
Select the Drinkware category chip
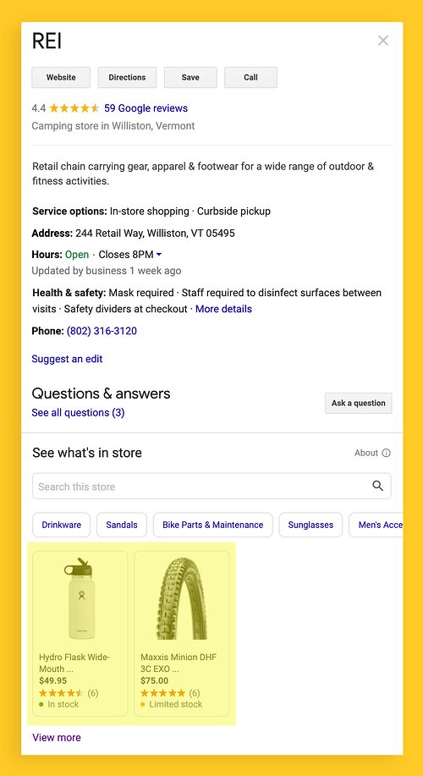pyautogui.click(x=62, y=525)
